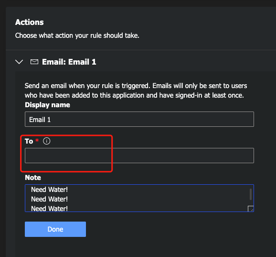This screenshot has height=257, width=276.
Task: Click the envelope icon beside Email 1
Action: pyautogui.click(x=34, y=62)
